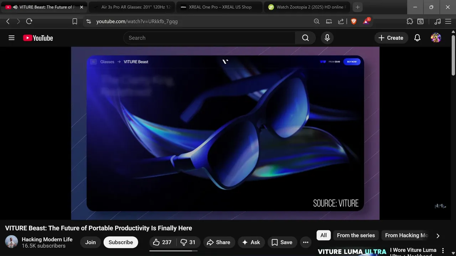Open a new browser tab
Image resolution: width=456 pixels, height=256 pixels.
358,7
